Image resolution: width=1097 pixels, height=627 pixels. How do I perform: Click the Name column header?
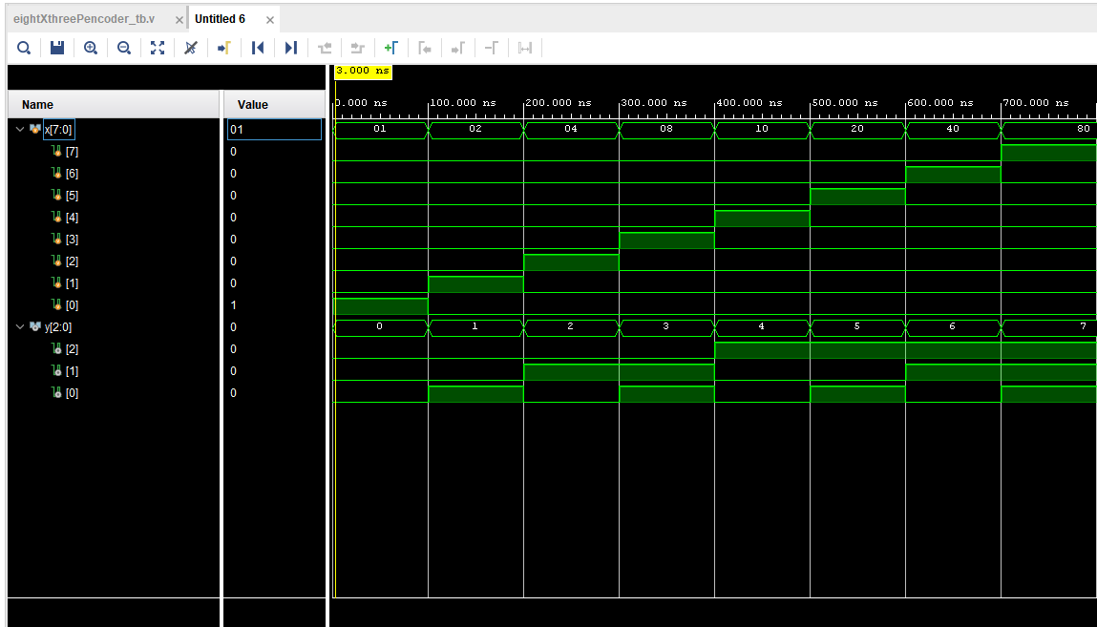coord(38,105)
